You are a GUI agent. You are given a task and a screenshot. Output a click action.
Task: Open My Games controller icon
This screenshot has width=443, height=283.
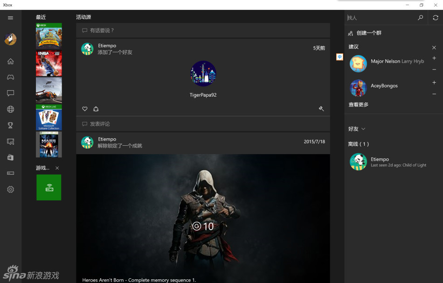[x=10, y=77]
